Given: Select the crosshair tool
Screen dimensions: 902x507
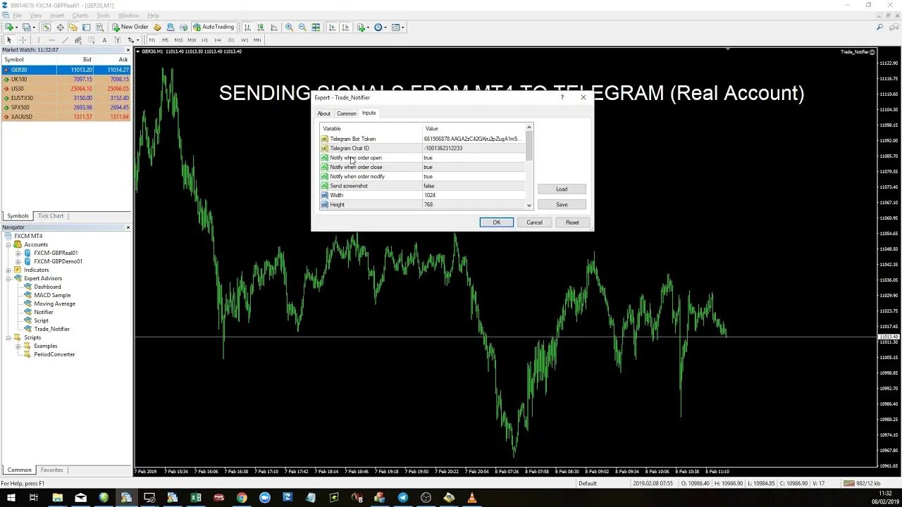Looking at the screenshot, I should coord(23,39).
